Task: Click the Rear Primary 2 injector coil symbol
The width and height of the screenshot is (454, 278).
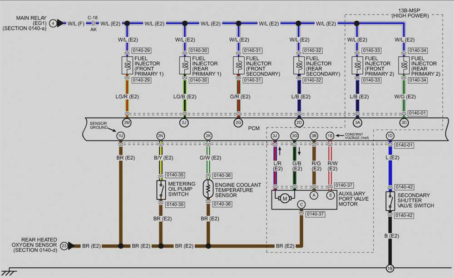Action: click(x=404, y=65)
